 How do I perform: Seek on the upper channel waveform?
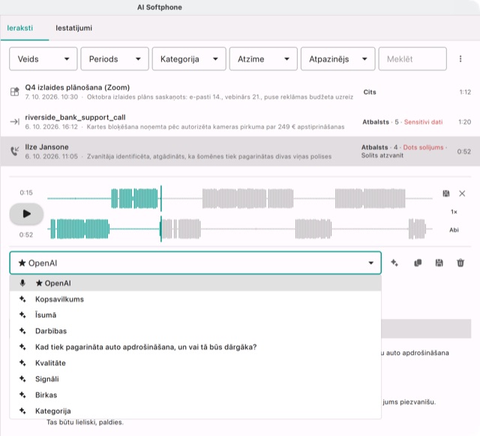tap(240, 199)
